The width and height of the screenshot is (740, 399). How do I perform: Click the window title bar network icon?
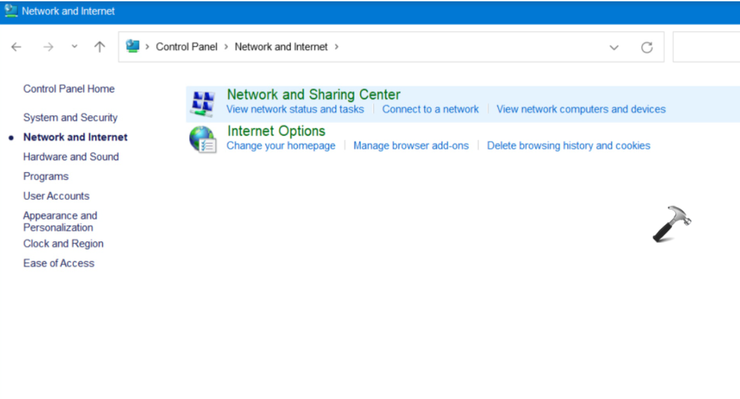pos(11,11)
